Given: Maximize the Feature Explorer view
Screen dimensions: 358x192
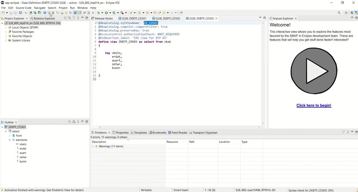Looking at the screenshot, I should pos(356,18).
